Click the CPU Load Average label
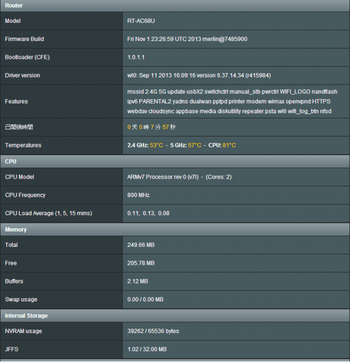This screenshot has height=362, width=350. click(x=49, y=213)
